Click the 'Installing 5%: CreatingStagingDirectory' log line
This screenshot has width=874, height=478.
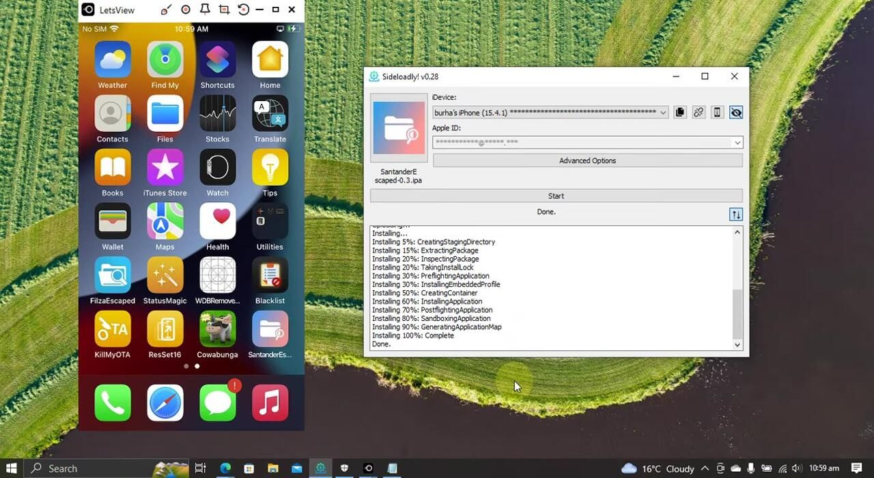[x=434, y=242]
